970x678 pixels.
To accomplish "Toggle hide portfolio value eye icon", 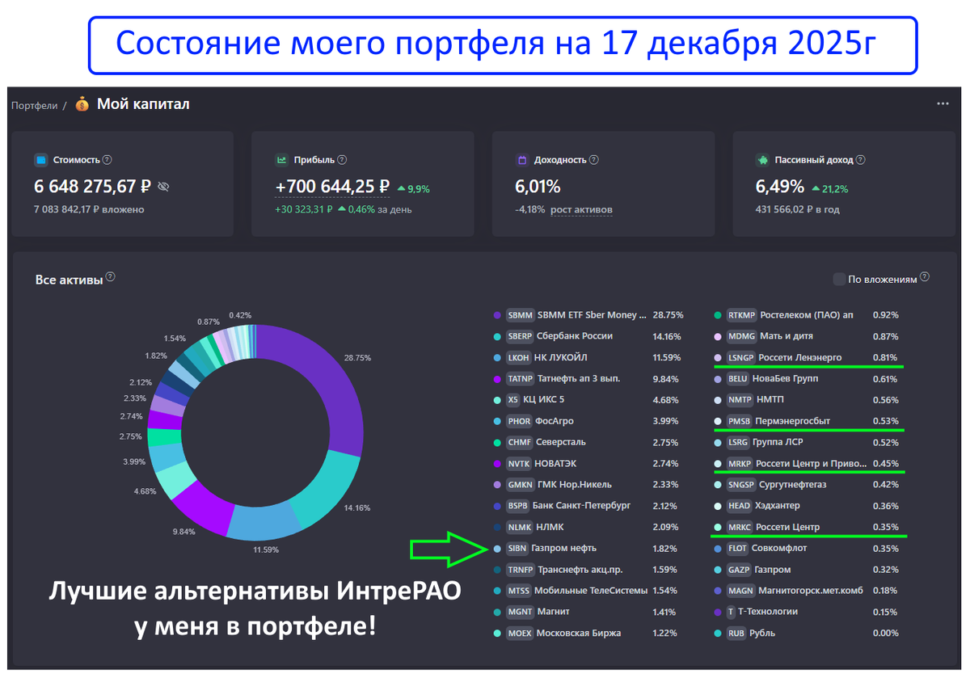I will [163, 187].
